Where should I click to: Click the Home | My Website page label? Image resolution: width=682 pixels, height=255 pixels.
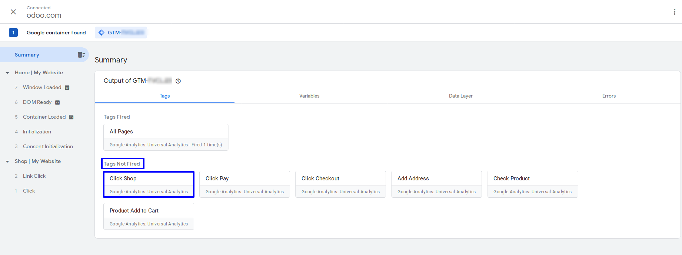(x=39, y=72)
